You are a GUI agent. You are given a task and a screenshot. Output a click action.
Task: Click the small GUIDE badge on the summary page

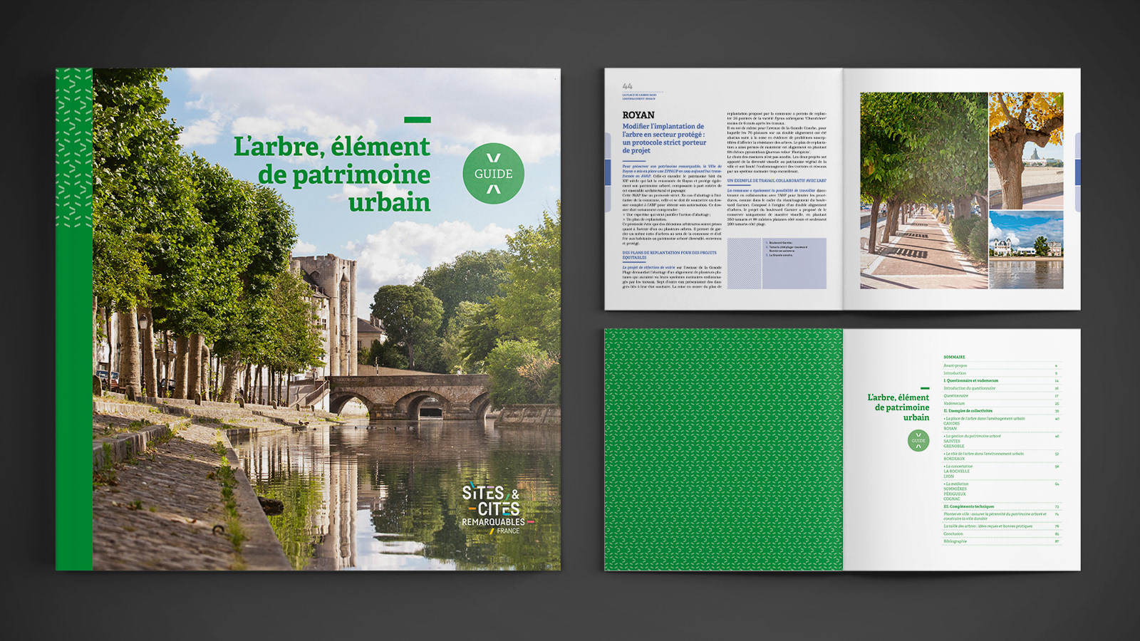(x=918, y=440)
